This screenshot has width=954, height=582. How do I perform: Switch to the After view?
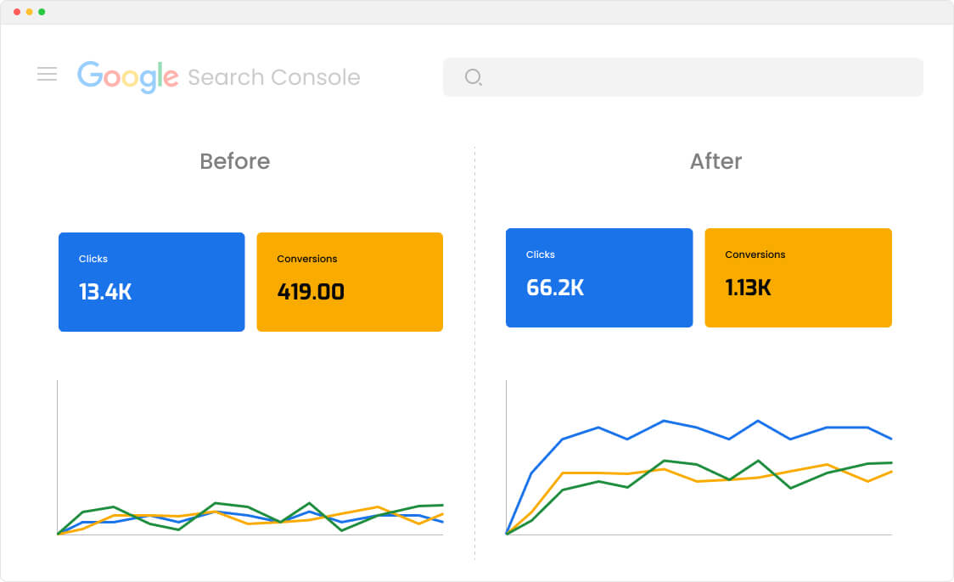(715, 161)
